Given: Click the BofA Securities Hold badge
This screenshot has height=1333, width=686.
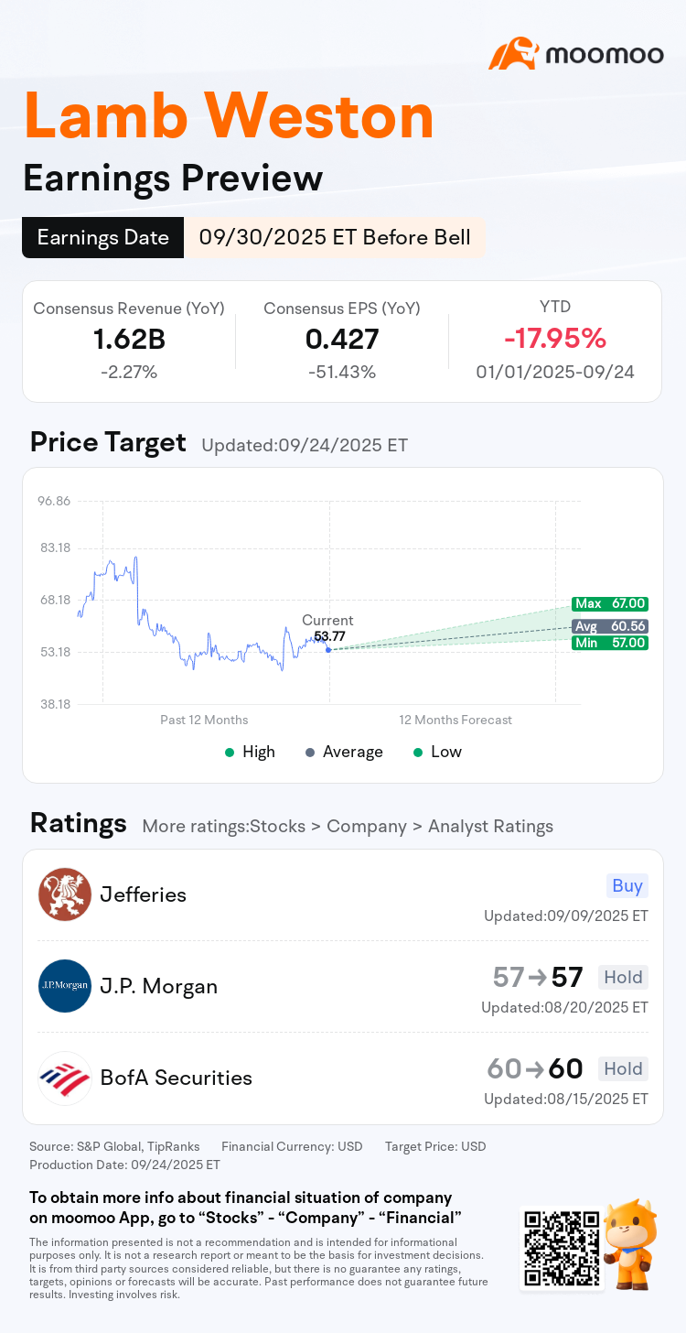Looking at the screenshot, I should (x=623, y=1068).
